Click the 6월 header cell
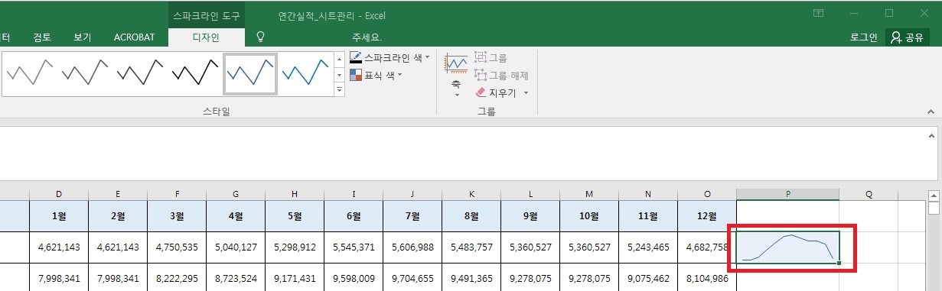The width and height of the screenshot is (942, 291). (x=354, y=216)
